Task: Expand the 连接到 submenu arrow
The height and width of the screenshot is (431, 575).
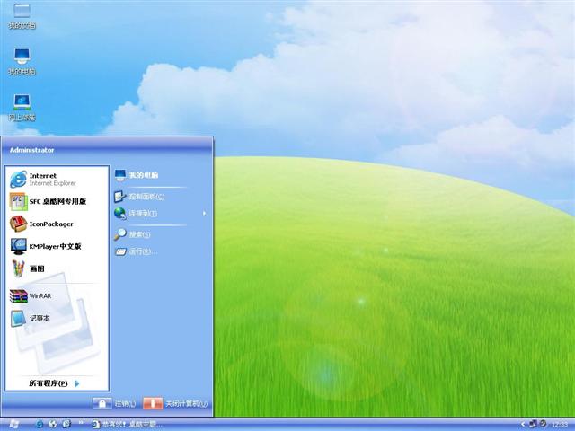Action: click(204, 213)
